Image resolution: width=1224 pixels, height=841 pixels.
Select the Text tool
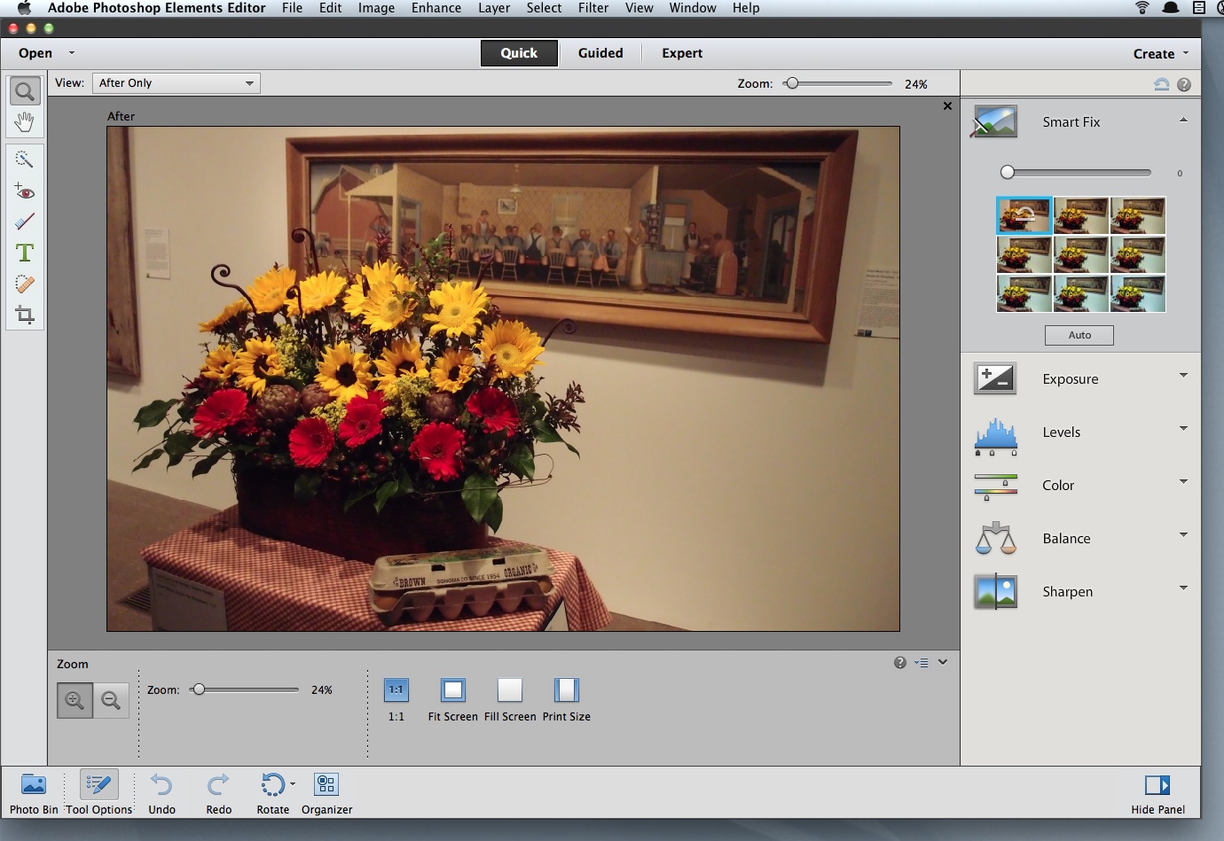click(x=24, y=253)
